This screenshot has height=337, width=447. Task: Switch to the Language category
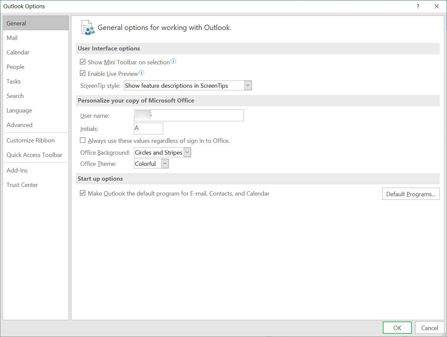click(36, 110)
